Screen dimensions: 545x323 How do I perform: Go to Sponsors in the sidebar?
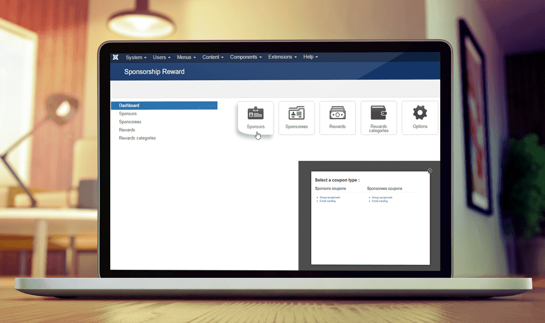[x=128, y=114]
